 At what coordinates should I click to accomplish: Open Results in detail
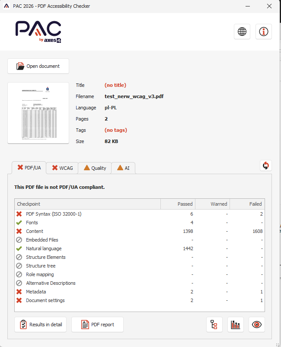click(x=41, y=325)
